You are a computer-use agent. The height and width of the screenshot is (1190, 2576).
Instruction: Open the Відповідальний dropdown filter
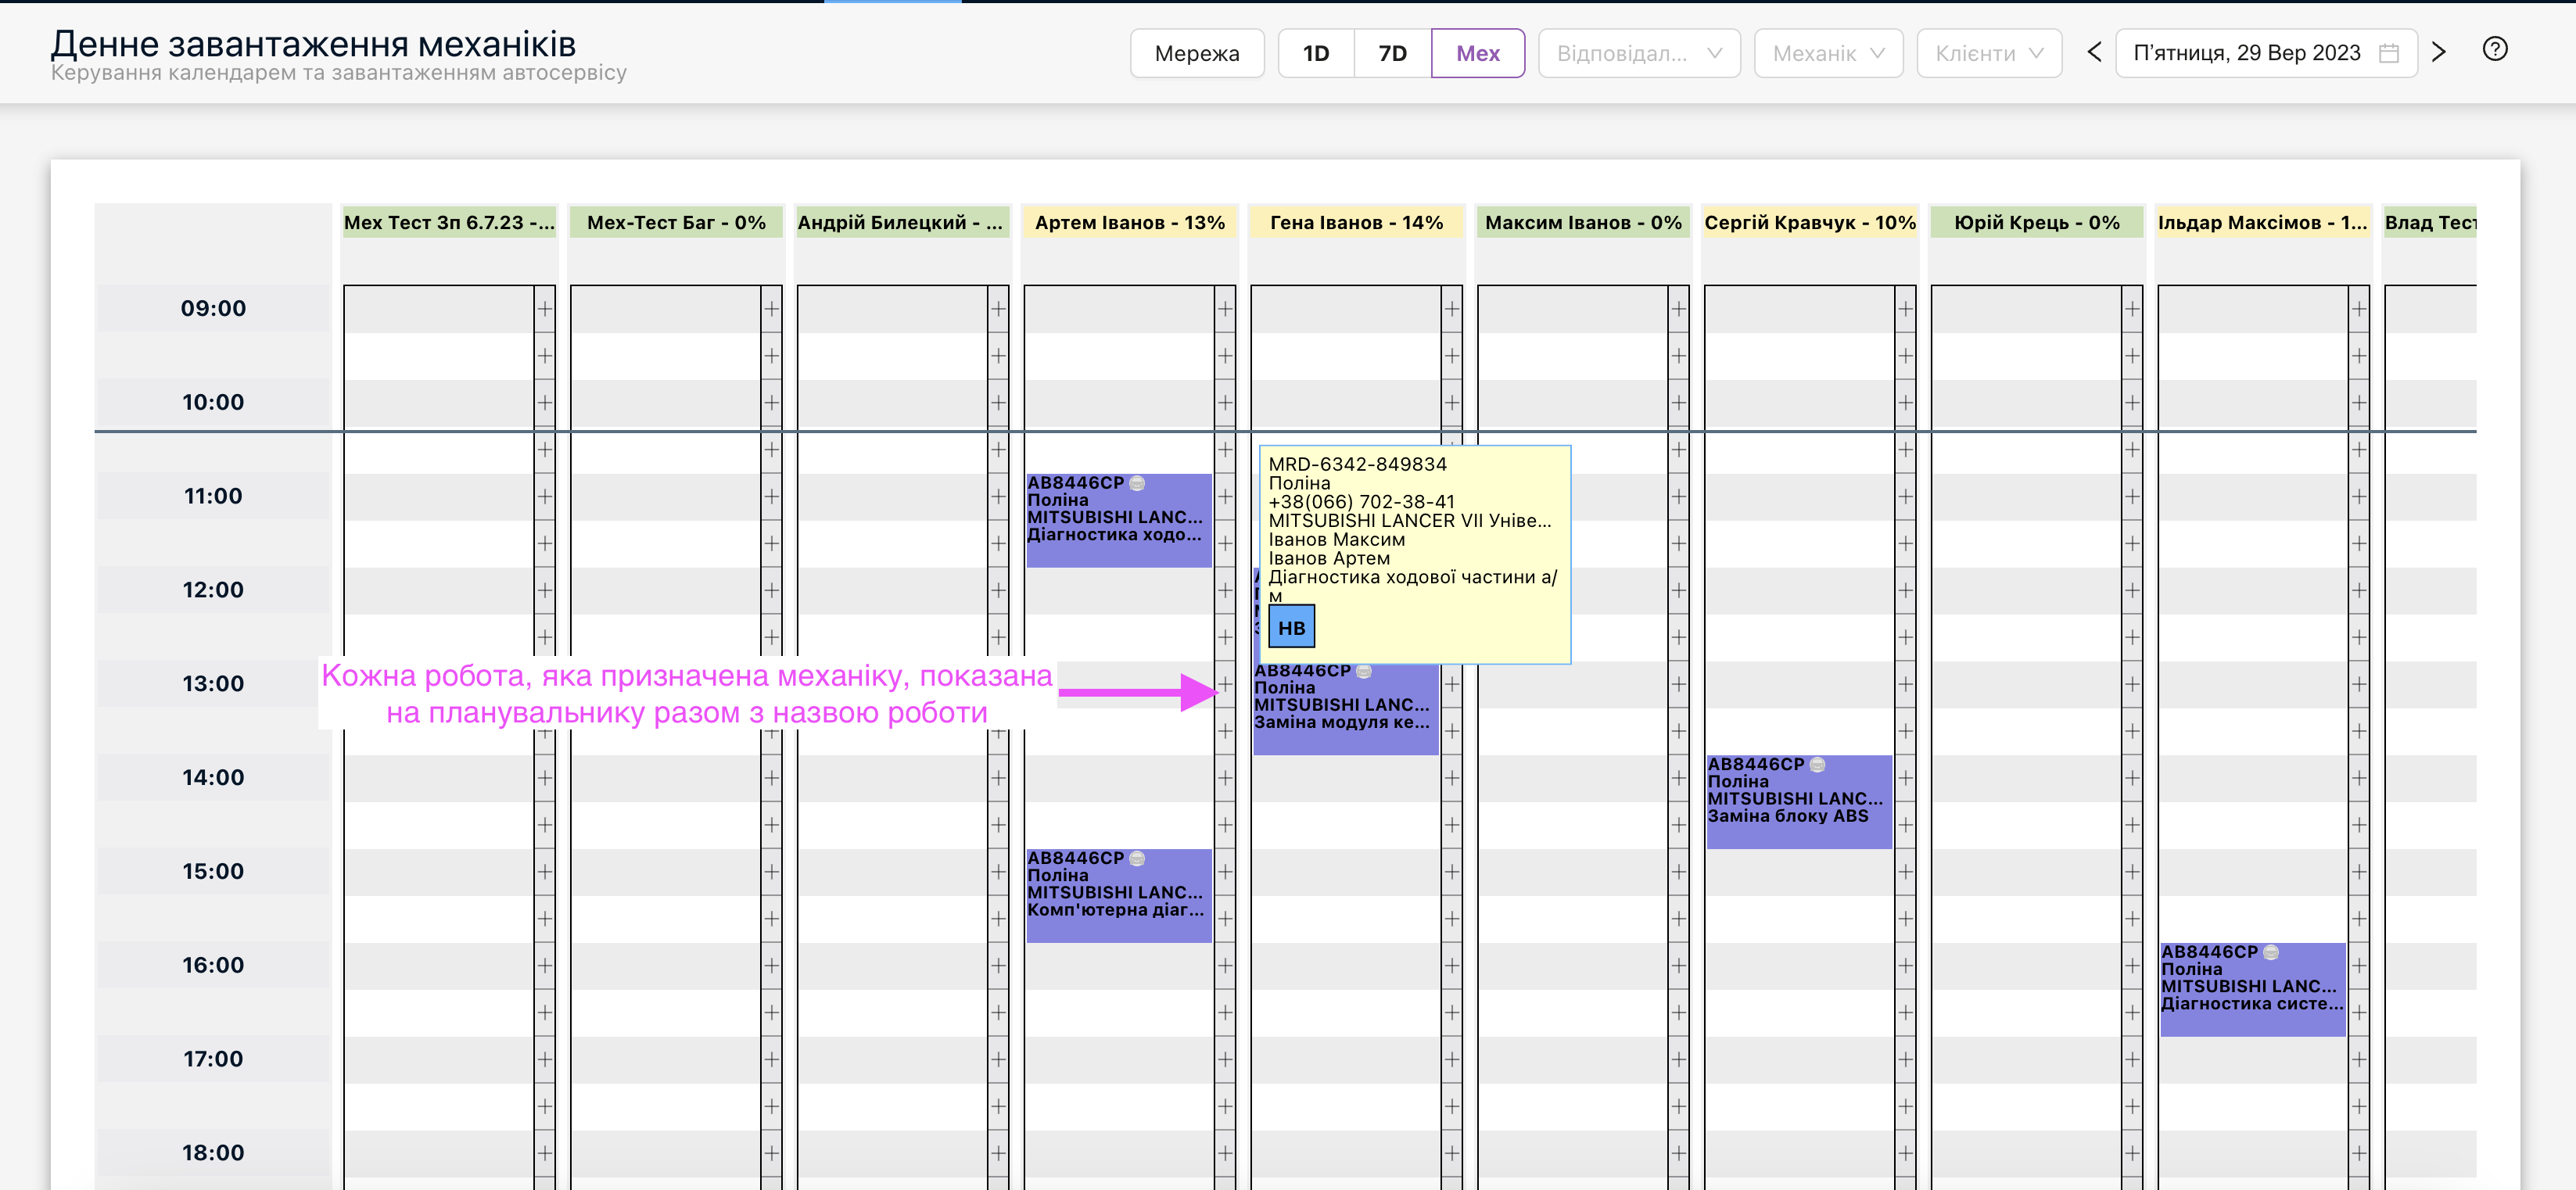[1638, 53]
